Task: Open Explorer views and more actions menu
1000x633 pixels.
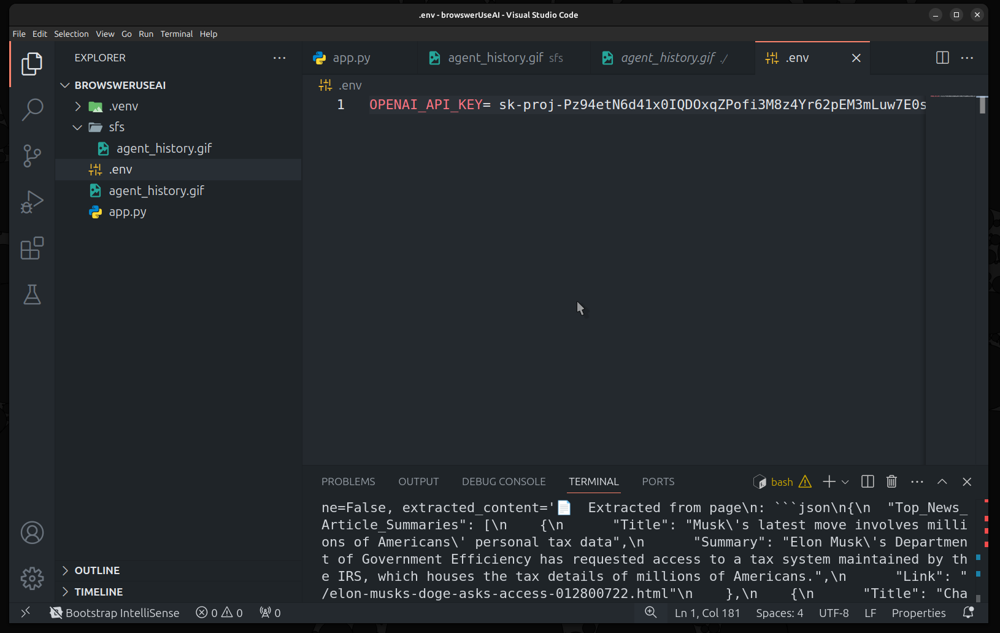Action: coord(279,58)
